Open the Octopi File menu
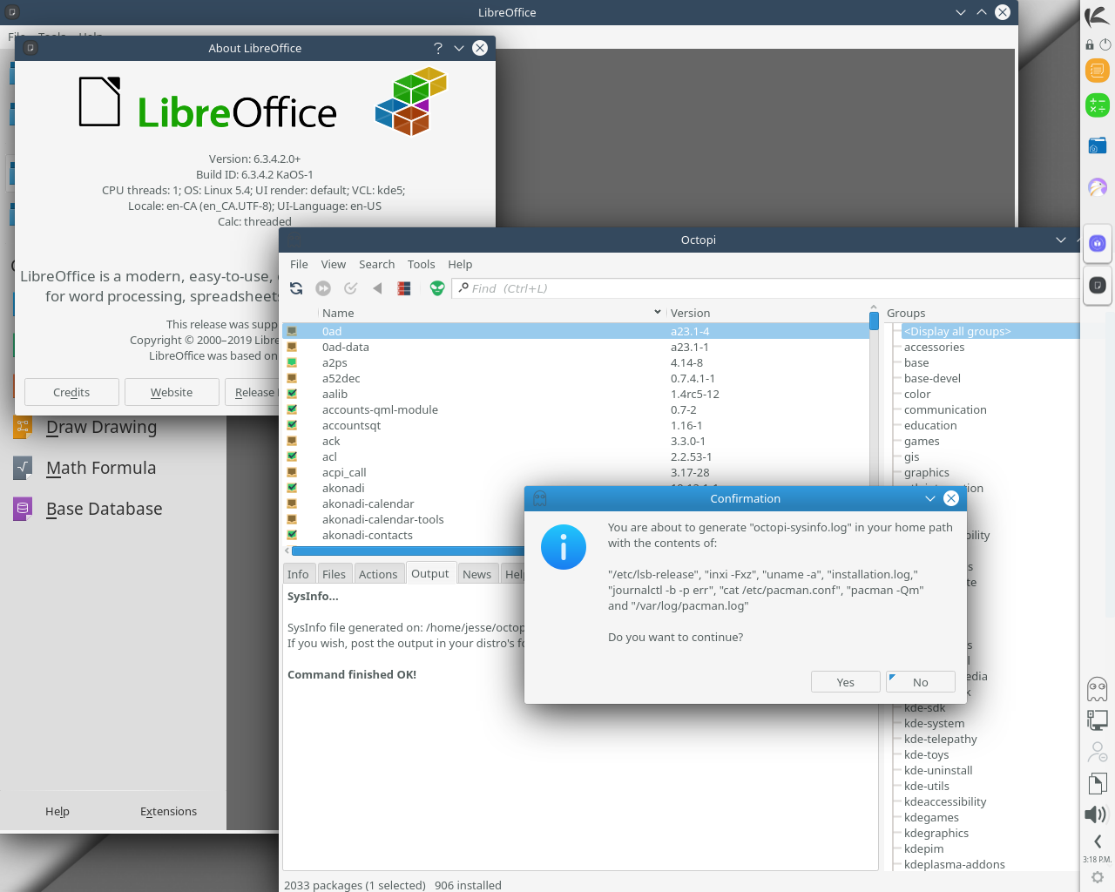Image resolution: width=1115 pixels, height=892 pixels. [299, 264]
